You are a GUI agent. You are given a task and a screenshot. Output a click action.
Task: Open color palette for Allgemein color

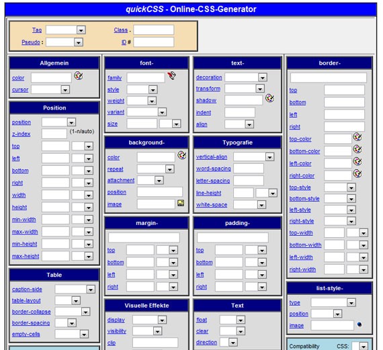pos(79,76)
